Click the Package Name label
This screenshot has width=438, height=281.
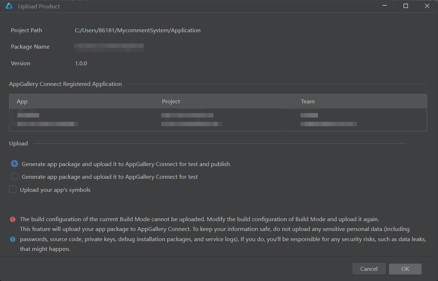point(30,47)
